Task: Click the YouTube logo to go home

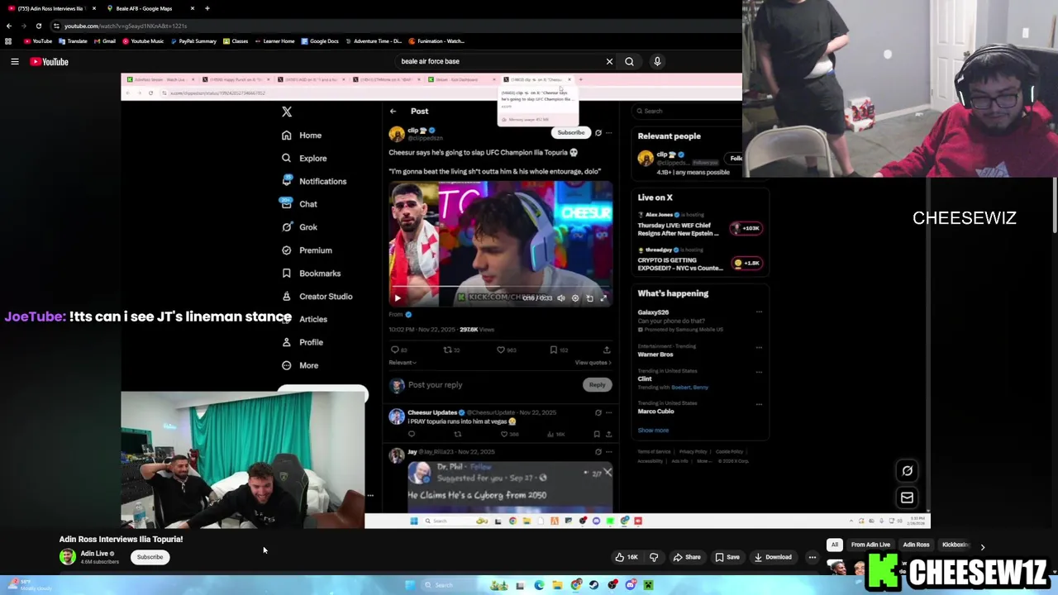Action: click(x=49, y=61)
